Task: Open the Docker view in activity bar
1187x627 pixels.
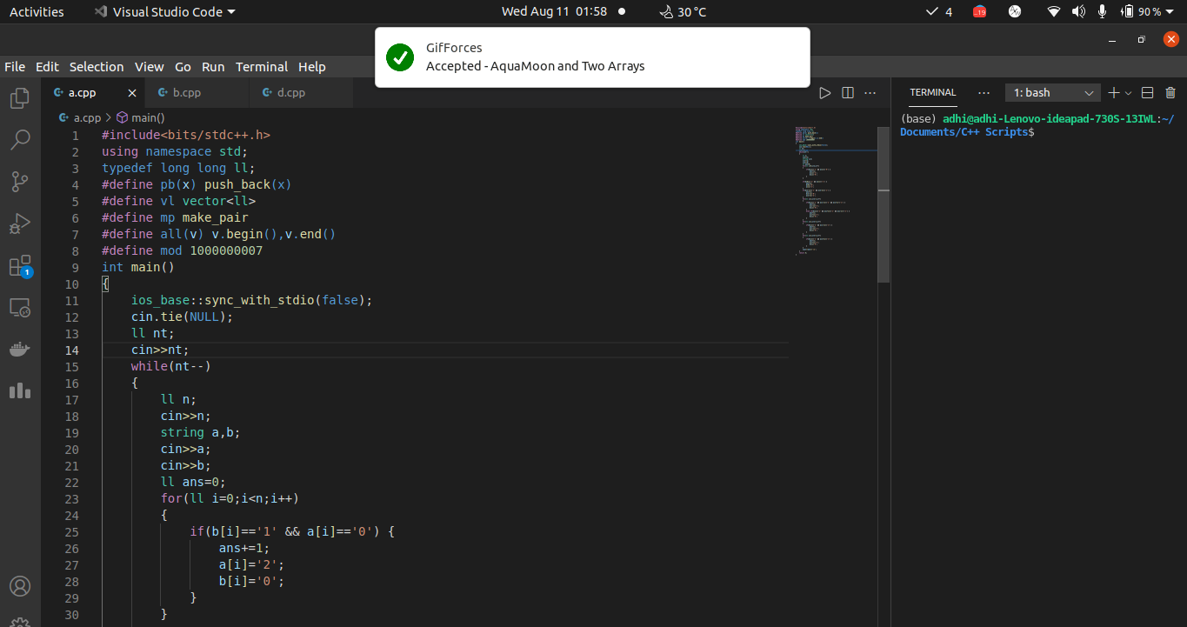Action: tap(20, 350)
